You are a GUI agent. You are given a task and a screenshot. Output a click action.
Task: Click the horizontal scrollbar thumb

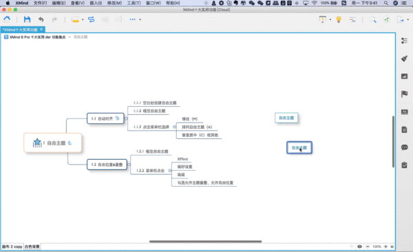pyautogui.click(x=205, y=241)
